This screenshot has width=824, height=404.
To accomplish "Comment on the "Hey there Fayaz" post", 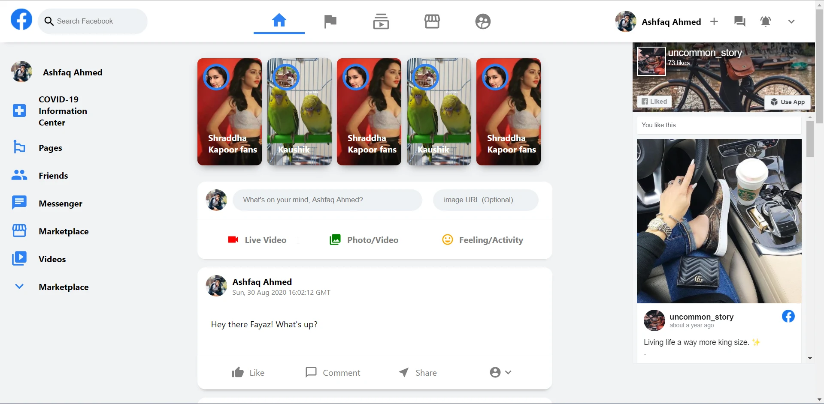I will [333, 373].
